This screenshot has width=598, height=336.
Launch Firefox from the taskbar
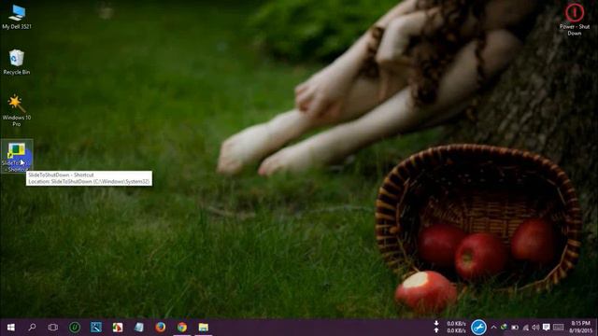pos(160,328)
